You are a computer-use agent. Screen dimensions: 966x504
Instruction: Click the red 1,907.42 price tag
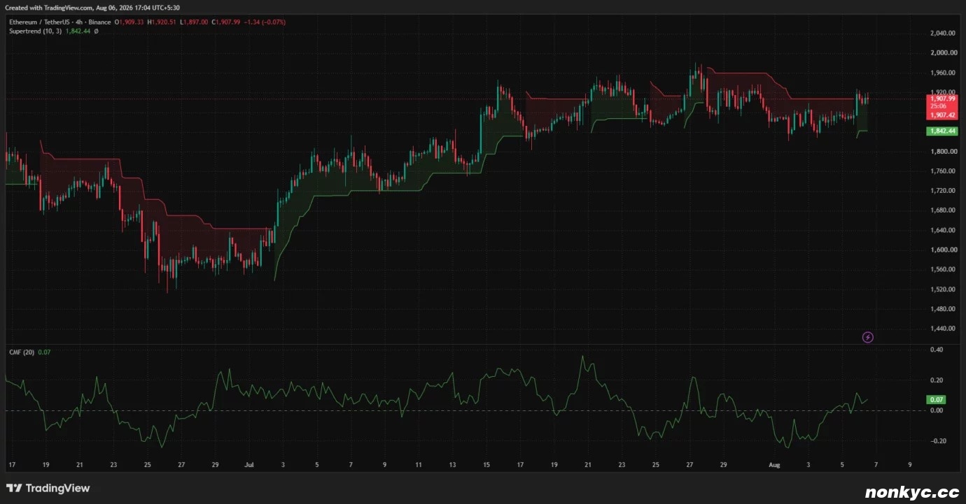click(941, 114)
